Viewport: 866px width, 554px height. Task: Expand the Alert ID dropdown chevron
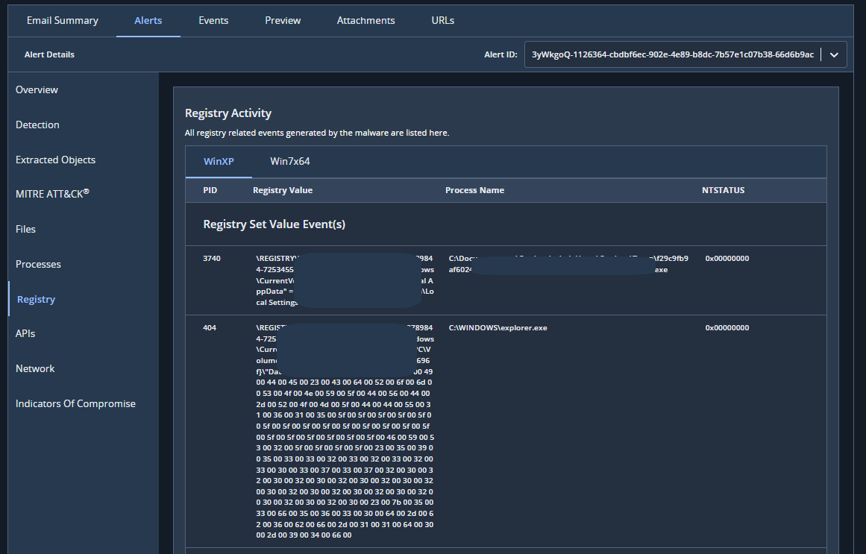[834, 54]
